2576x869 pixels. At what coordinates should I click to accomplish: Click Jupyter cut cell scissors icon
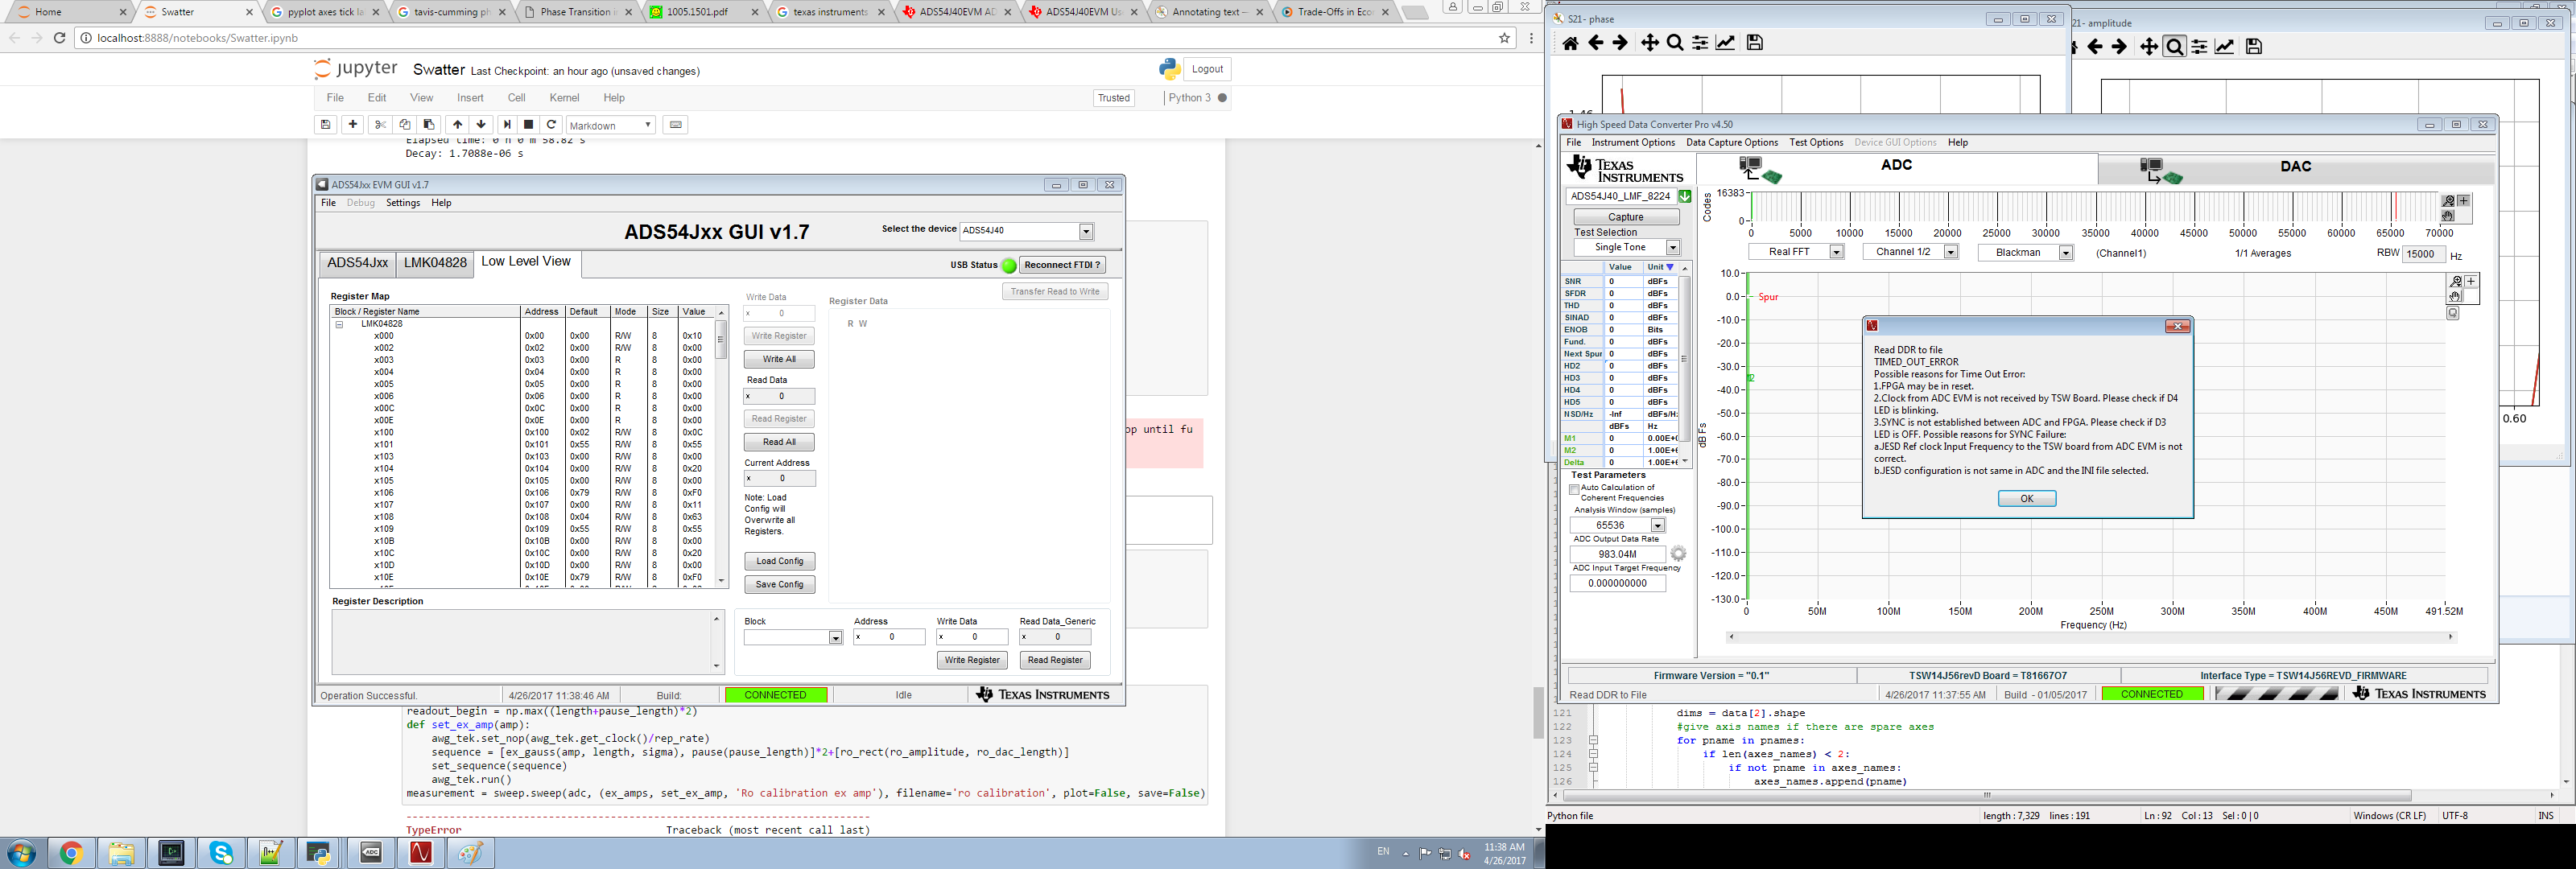[380, 125]
